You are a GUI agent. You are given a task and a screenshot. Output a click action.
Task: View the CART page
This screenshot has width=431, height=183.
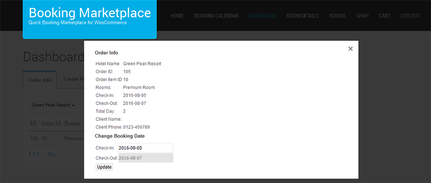coord(384,16)
